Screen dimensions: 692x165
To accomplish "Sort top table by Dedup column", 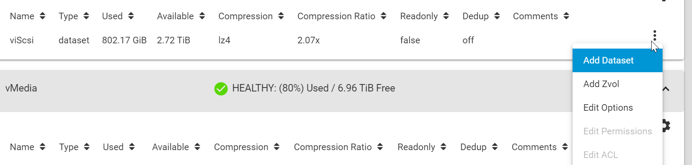I will pyautogui.click(x=481, y=16).
